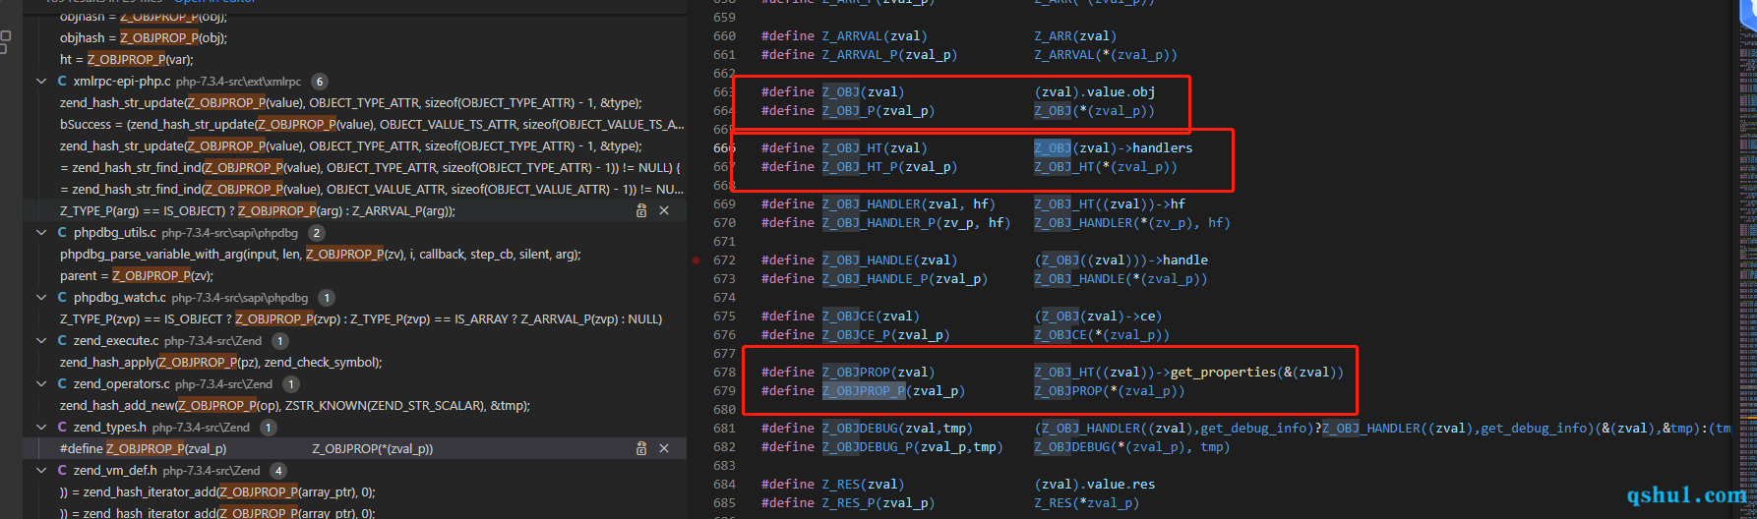Click Z_RES(zval) macro name on line 684
This screenshot has height=519, width=1757.
tap(863, 485)
